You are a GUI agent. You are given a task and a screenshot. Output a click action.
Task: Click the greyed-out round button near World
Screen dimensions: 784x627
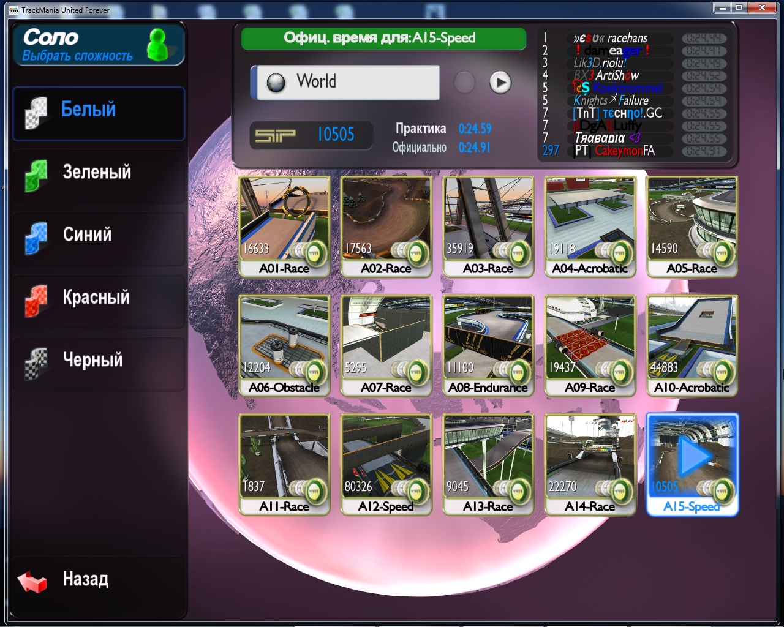point(464,83)
